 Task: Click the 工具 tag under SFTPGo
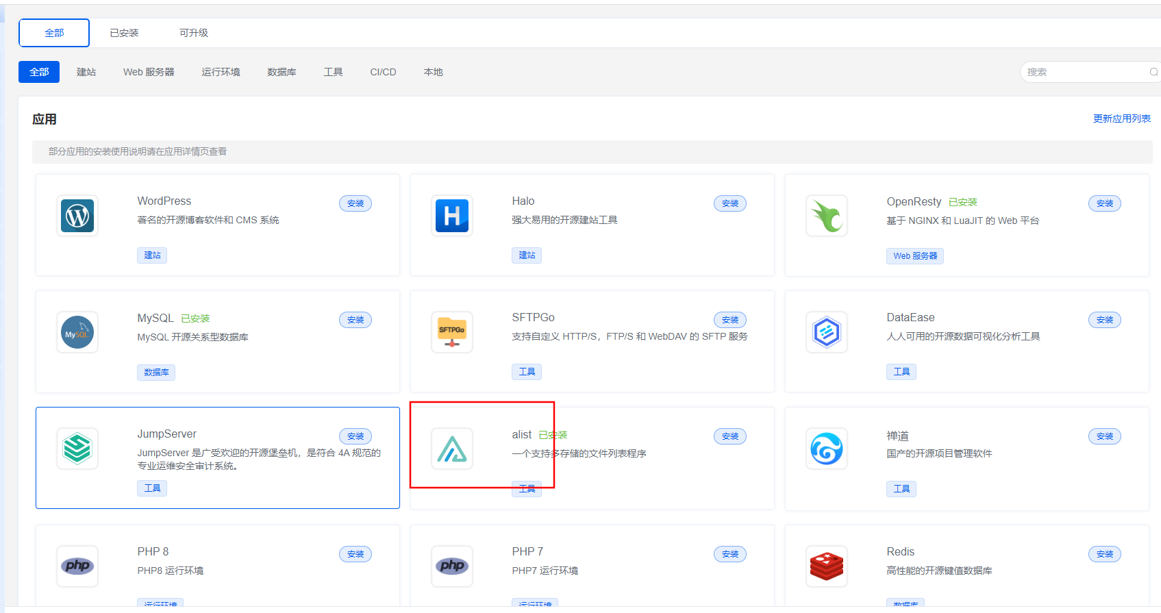pos(527,372)
